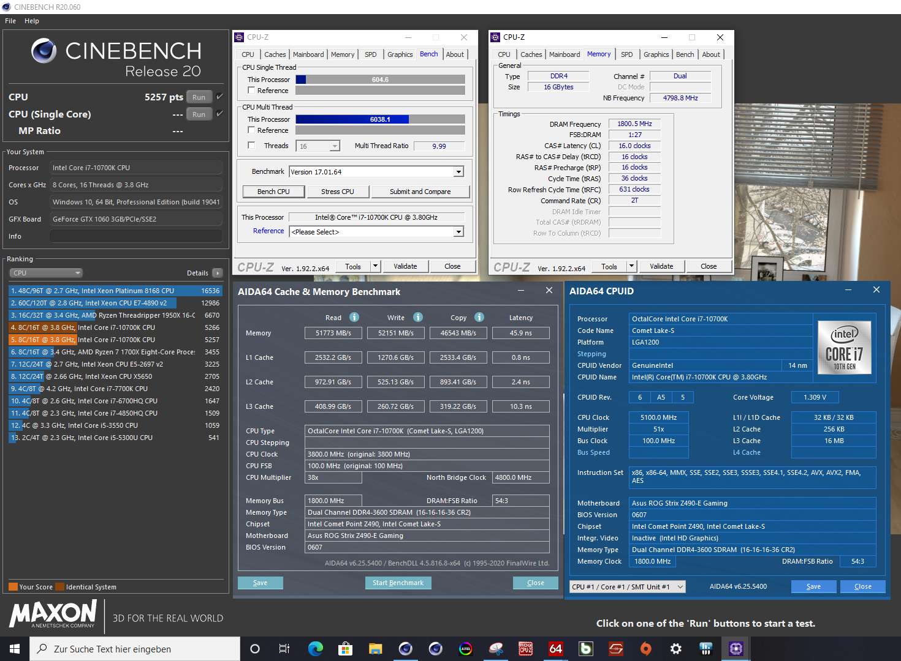
Task: Toggle the checkmark beside CPU (Single Core) Run
Action: pos(219,114)
